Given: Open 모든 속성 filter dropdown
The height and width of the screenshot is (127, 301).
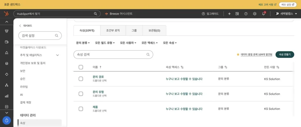Looking at the screenshot, I should [x=170, y=43].
